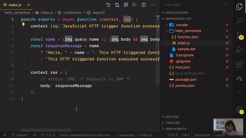Change the CRLF line ending

coord(186,135)
